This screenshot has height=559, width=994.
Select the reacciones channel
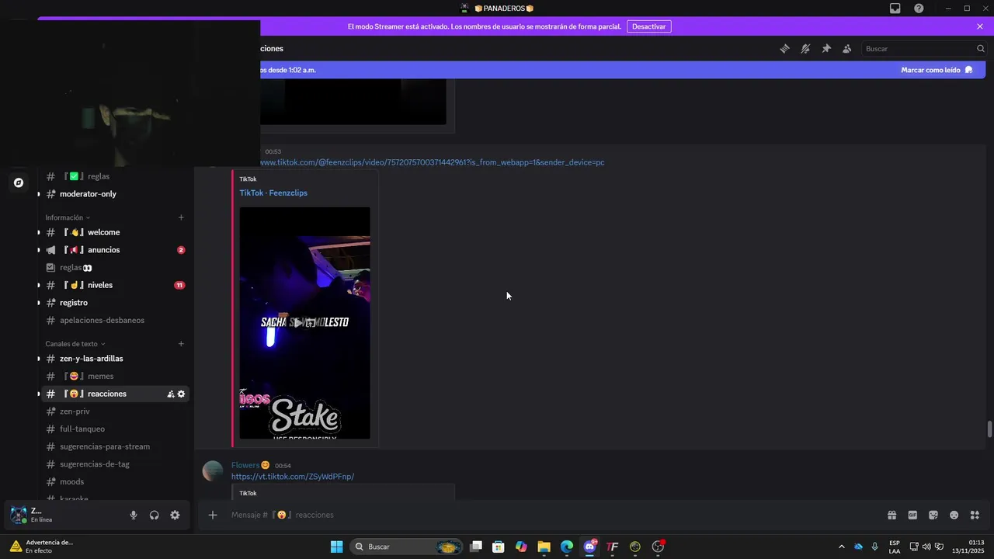(106, 394)
